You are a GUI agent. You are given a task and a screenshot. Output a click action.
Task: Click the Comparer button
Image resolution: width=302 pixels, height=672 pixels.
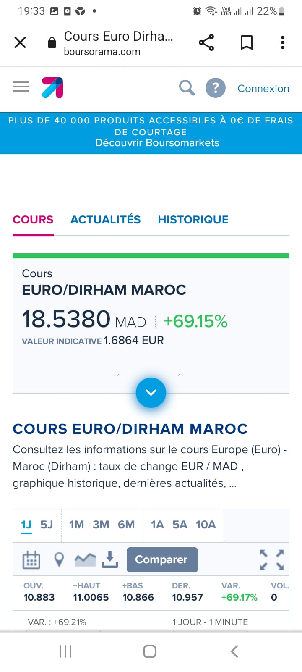pos(162,559)
